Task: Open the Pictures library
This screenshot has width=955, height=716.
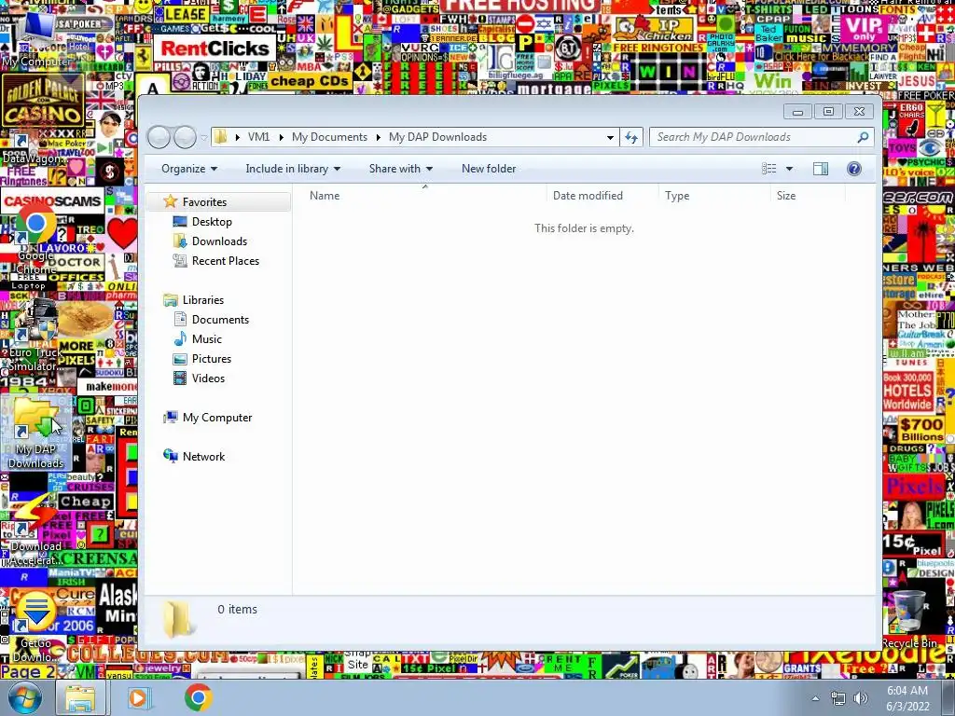Action: click(212, 359)
